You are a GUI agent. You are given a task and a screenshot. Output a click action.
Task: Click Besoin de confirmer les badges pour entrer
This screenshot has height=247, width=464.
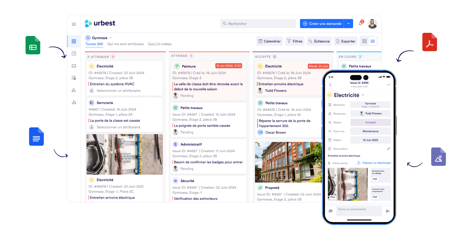208,162
